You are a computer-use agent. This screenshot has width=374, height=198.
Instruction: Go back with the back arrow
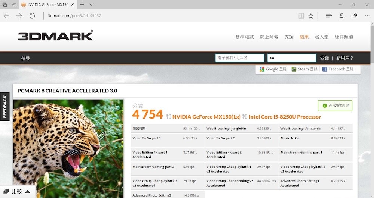tap(6, 16)
